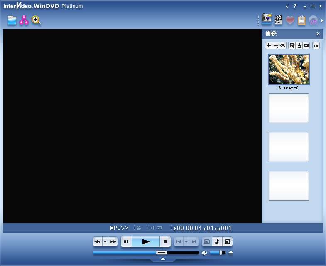Click the chapter 001 indicator
This screenshot has height=266, width=326.
(223, 228)
